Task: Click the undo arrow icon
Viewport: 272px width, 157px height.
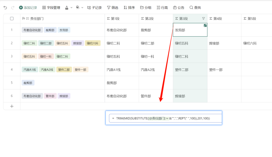Action: pyautogui.click(x=5, y=8)
